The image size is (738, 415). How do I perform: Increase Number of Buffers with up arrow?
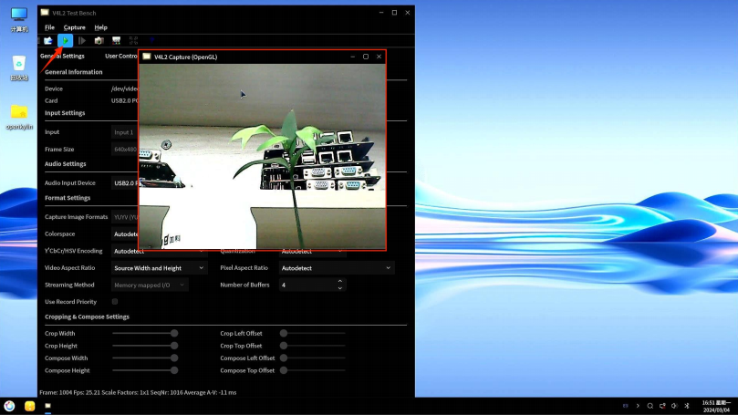(340, 281)
